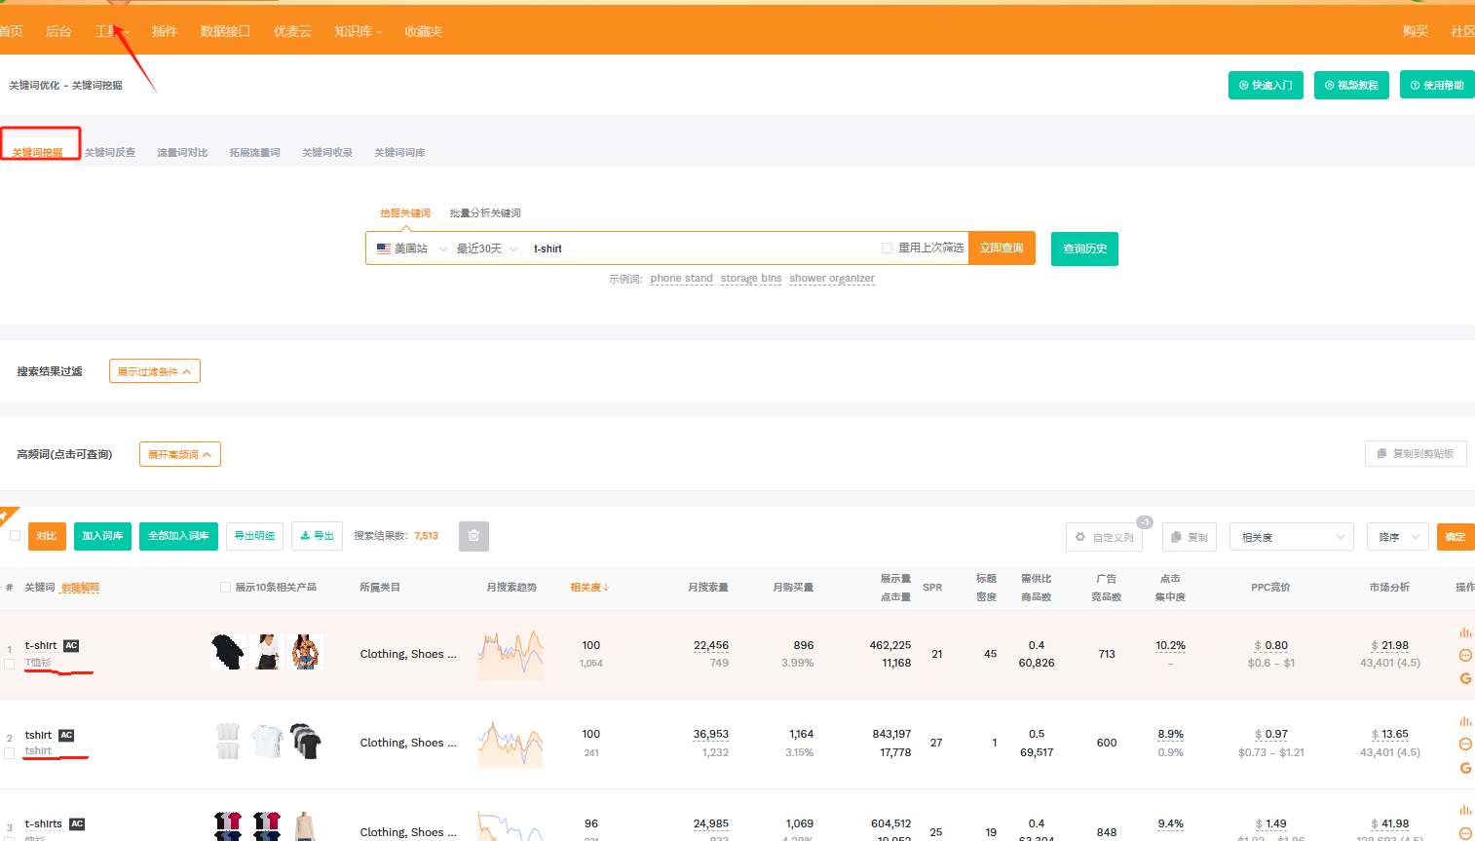This screenshot has height=841, width=1475.
Task: Click the more-options circle icon in t-shirt row
Action: [x=1465, y=655]
